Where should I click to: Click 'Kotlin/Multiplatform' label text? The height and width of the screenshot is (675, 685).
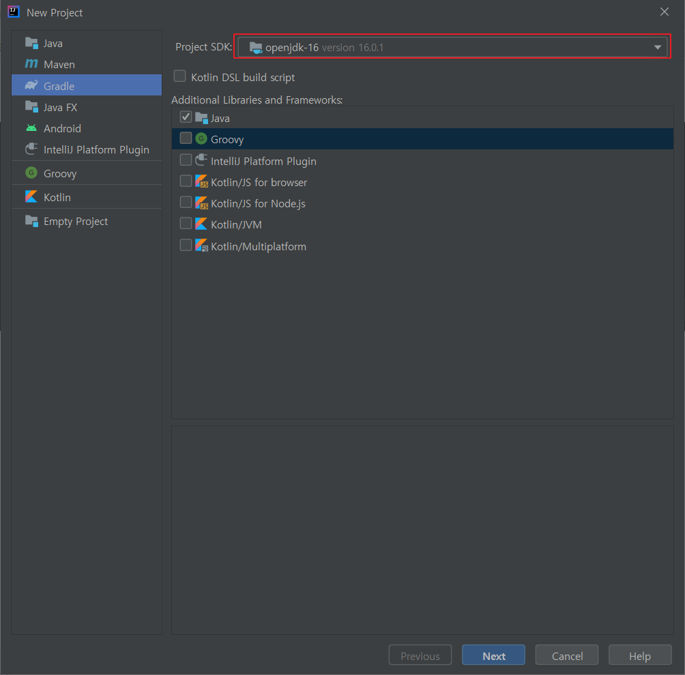point(259,246)
